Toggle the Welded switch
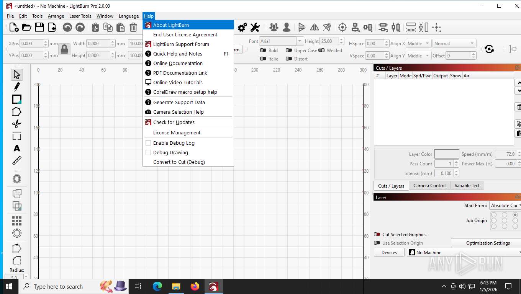The image size is (521, 294). tap(321, 50)
